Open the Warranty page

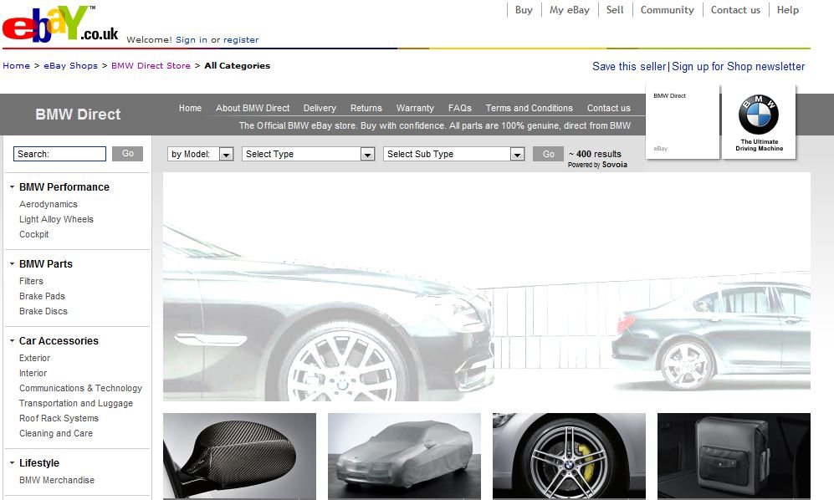pos(415,108)
